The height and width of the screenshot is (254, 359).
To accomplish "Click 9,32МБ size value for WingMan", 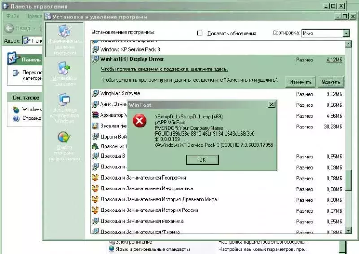I will (x=334, y=94).
